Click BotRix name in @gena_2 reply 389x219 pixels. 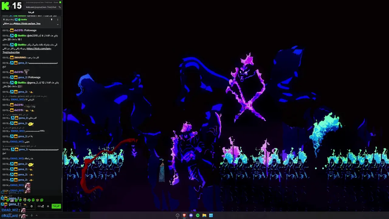point(22,83)
